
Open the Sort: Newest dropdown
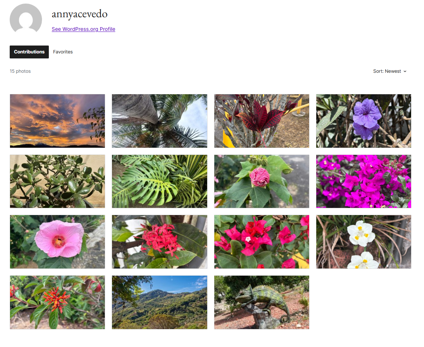pos(390,71)
